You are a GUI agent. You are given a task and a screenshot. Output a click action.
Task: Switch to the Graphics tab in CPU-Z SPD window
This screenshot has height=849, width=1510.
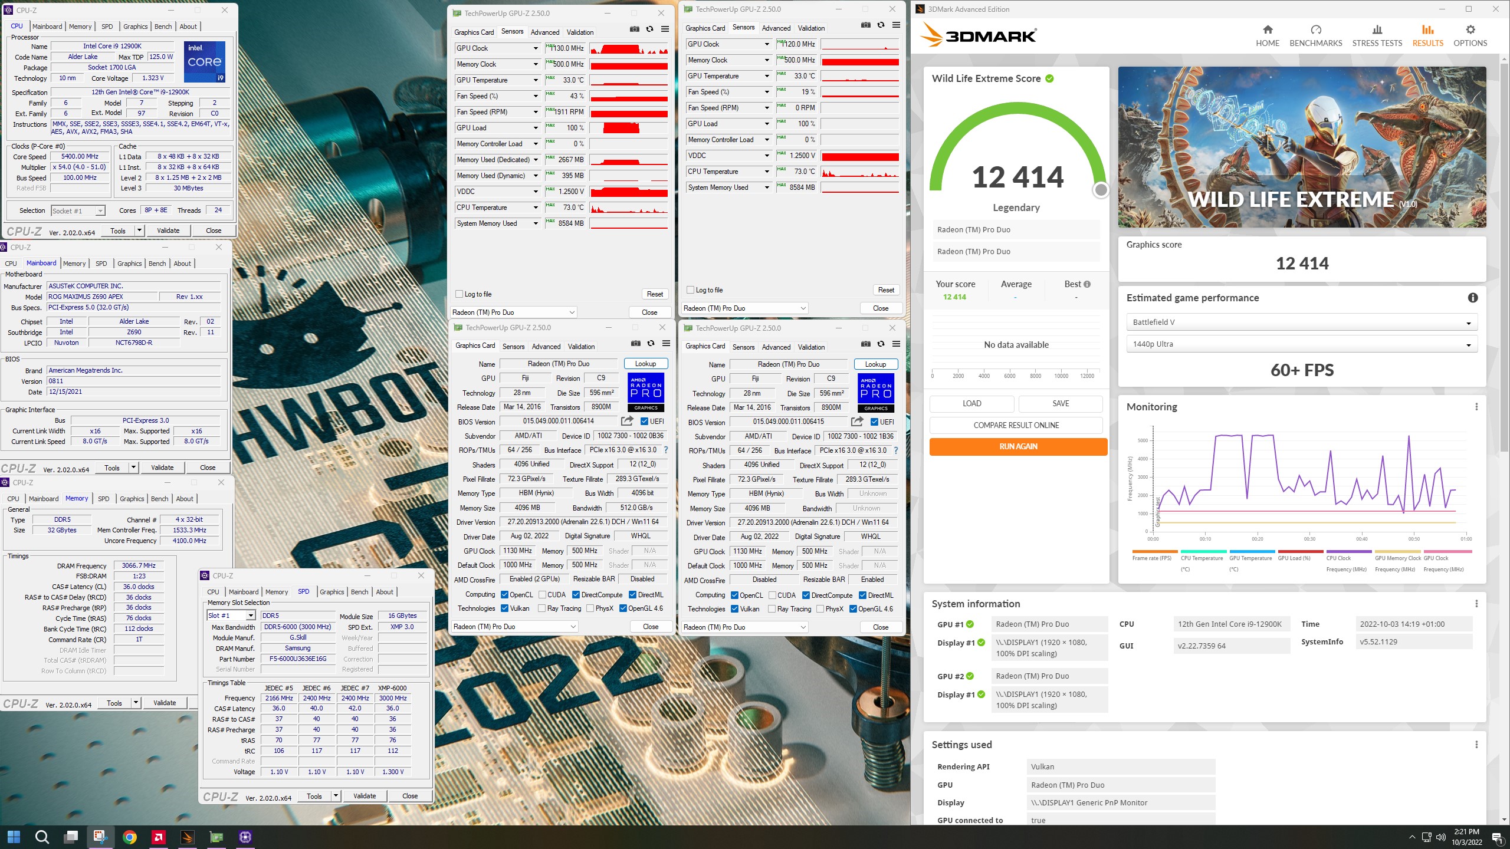click(332, 592)
